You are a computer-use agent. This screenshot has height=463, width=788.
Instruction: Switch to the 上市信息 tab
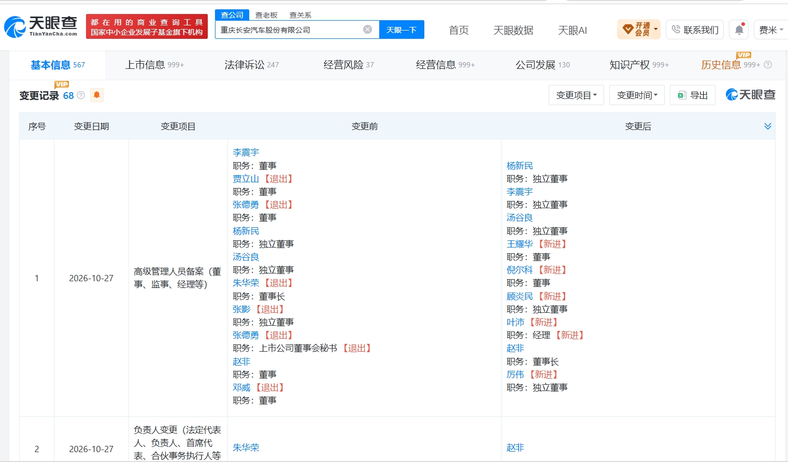coord(154,65)
